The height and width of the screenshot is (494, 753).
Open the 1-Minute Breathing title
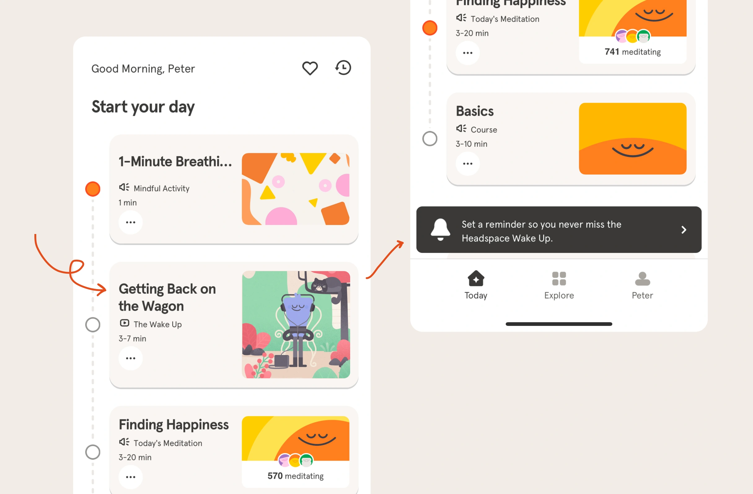175,162
